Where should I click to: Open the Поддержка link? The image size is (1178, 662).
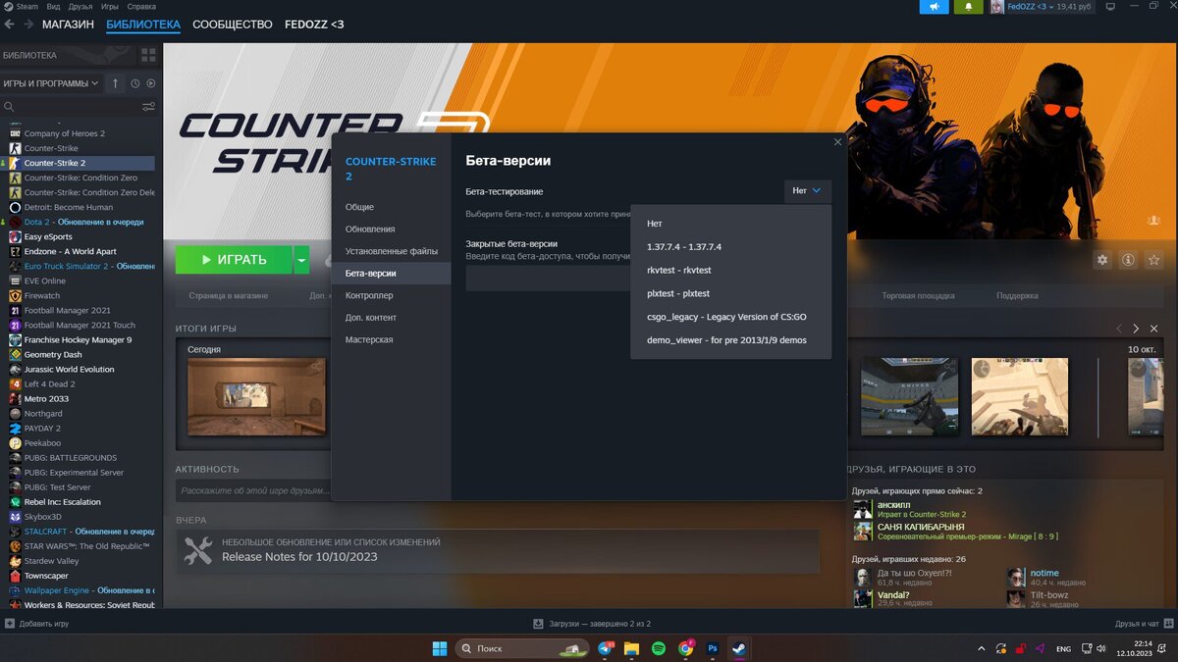(x=1017, y=295)
